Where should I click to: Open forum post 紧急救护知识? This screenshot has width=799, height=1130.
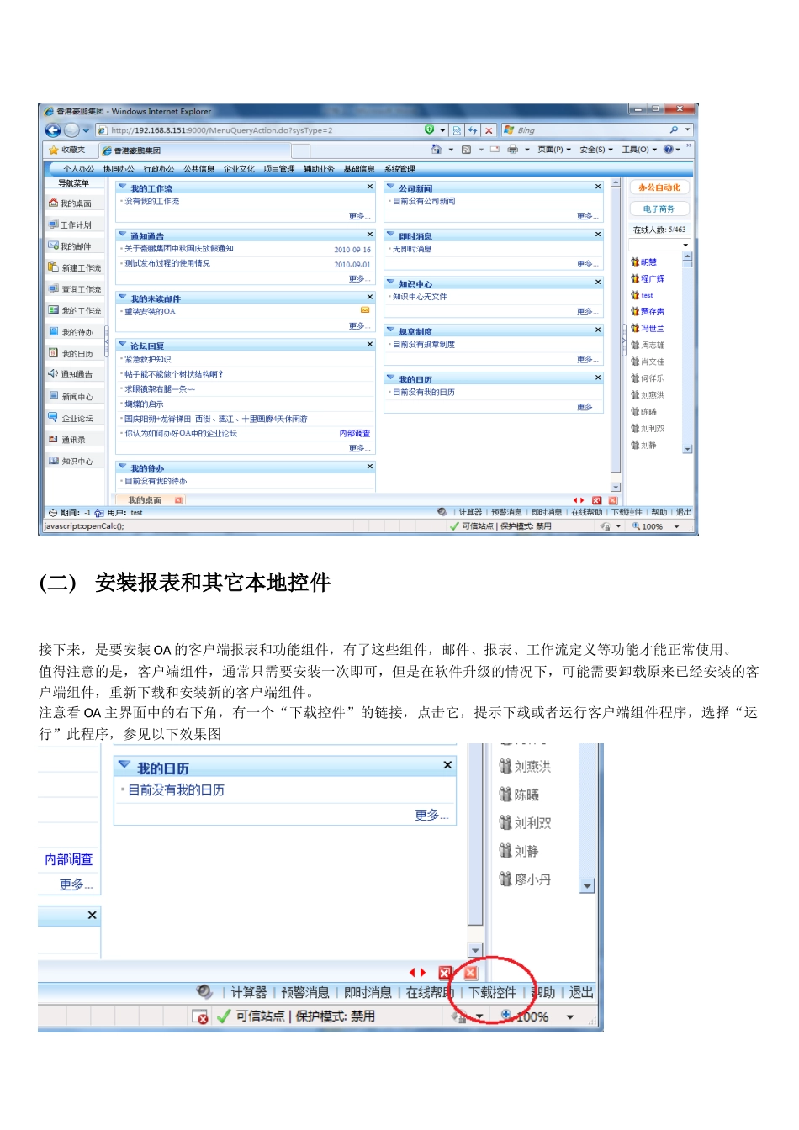(148, 359)
